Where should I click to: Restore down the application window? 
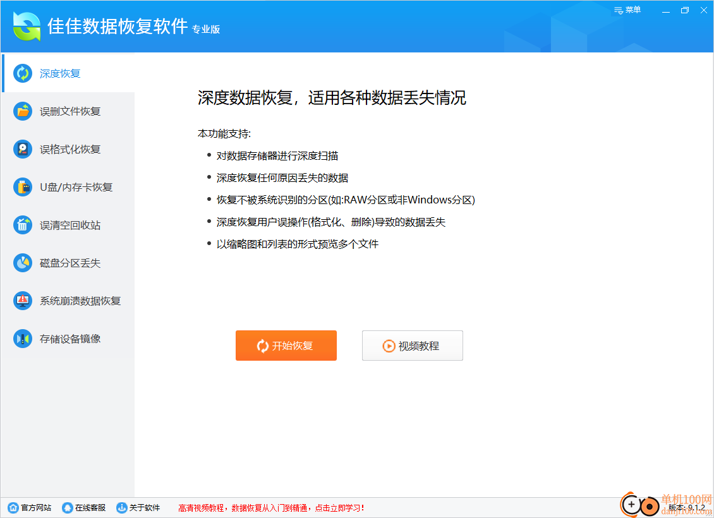[x=685, y=11]
